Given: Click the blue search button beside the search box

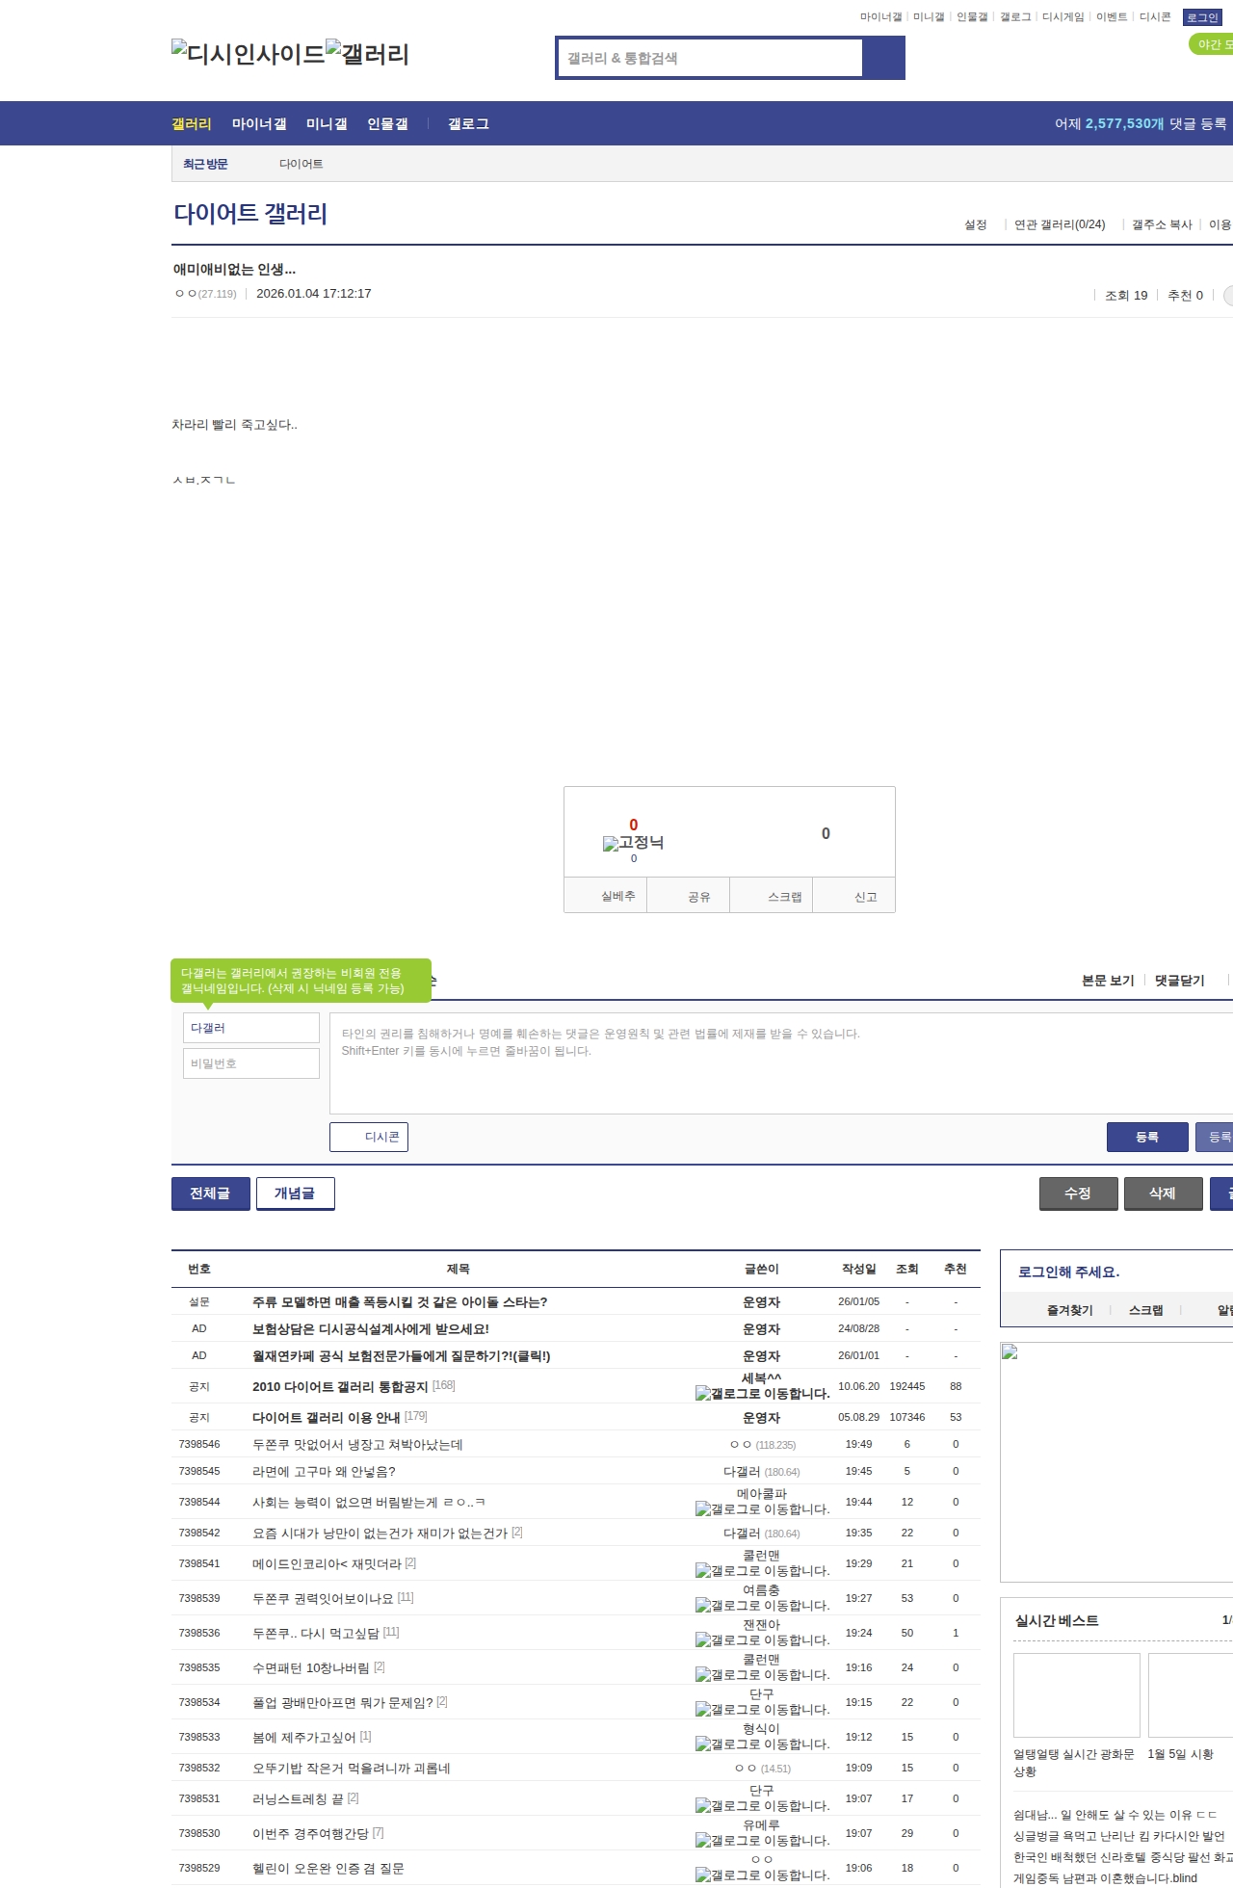Looking at the screenshot, I should click(x=883, y=58).
